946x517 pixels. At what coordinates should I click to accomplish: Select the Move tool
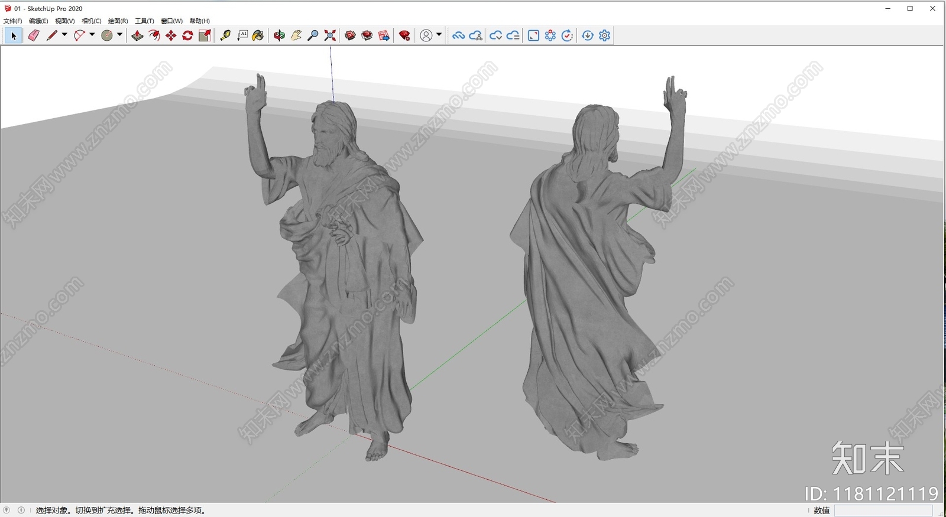(171, 35)
